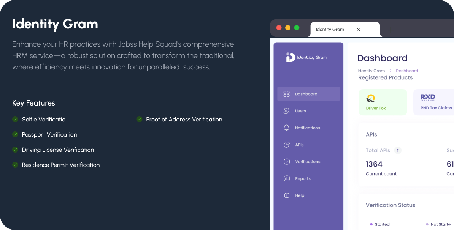Click the Reports bar chart icon

pos(287,178)
